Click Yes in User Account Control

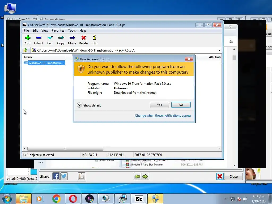(x=159, y=105)
